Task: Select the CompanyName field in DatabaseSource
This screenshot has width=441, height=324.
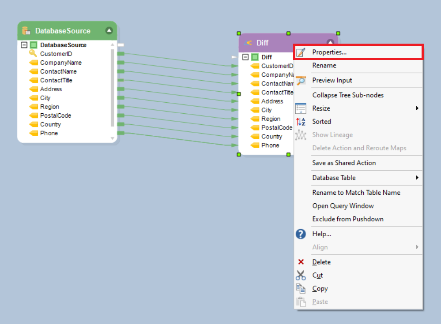Action: point(60,63)
